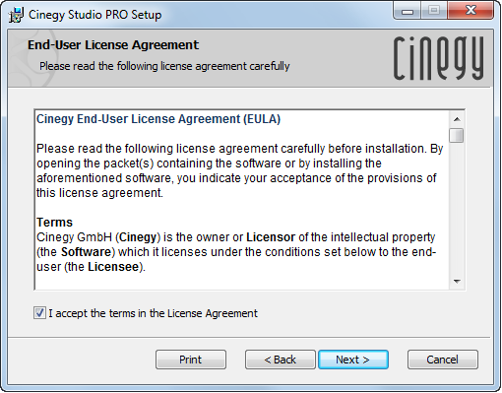Click the EULA heading in the license text
Viewport: 502px width, 393px height.
(158, 119)
